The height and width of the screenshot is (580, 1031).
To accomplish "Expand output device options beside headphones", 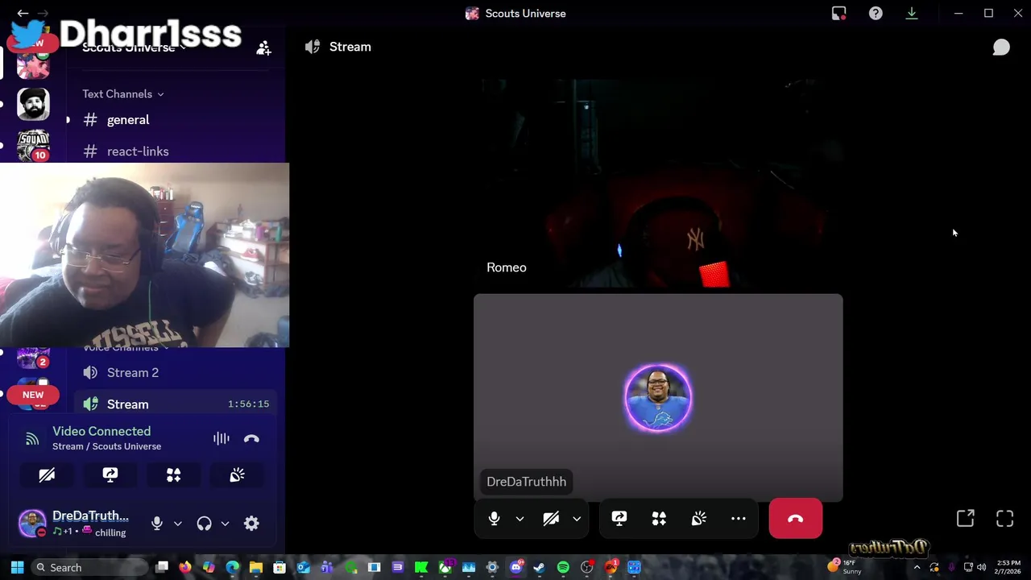I will coord(225,523).
